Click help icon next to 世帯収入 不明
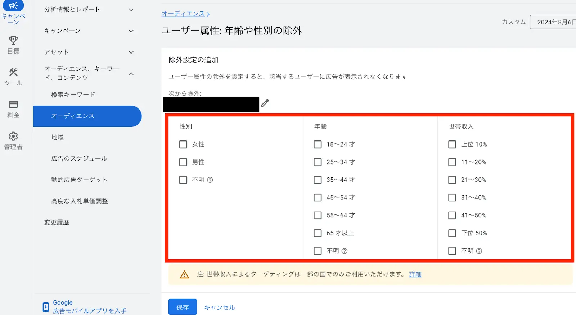Viewport: 576px width, 315px height. [479, 251]
